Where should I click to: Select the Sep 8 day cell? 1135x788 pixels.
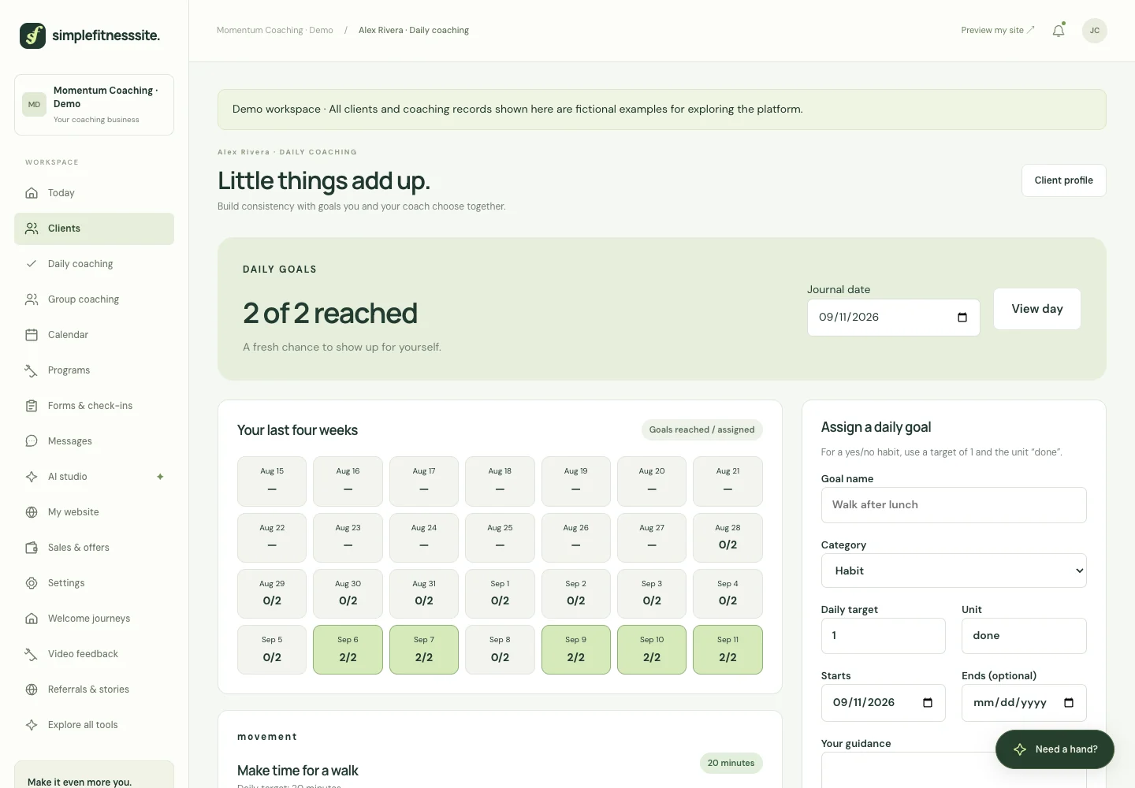pos(500,649)
